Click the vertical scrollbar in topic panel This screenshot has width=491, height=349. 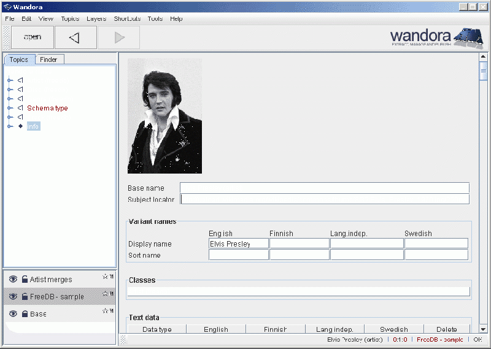click(x=483, y=184)
